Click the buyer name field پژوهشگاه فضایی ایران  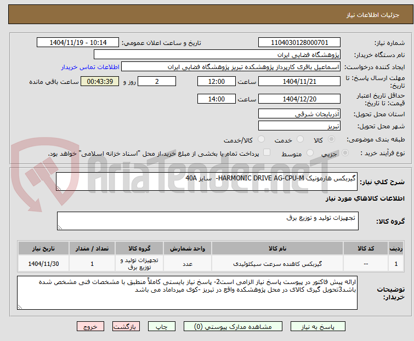[x=217, y=55]
